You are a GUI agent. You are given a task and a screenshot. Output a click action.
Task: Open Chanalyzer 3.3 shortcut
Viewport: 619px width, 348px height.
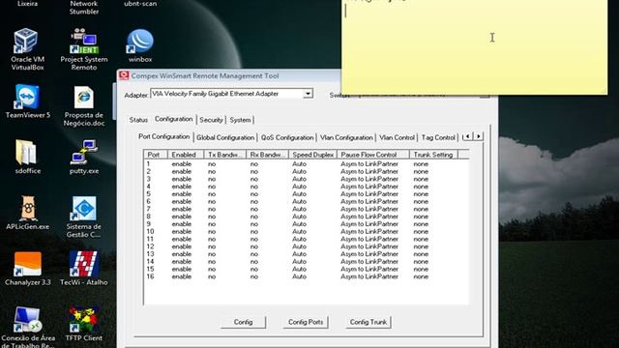27,269
